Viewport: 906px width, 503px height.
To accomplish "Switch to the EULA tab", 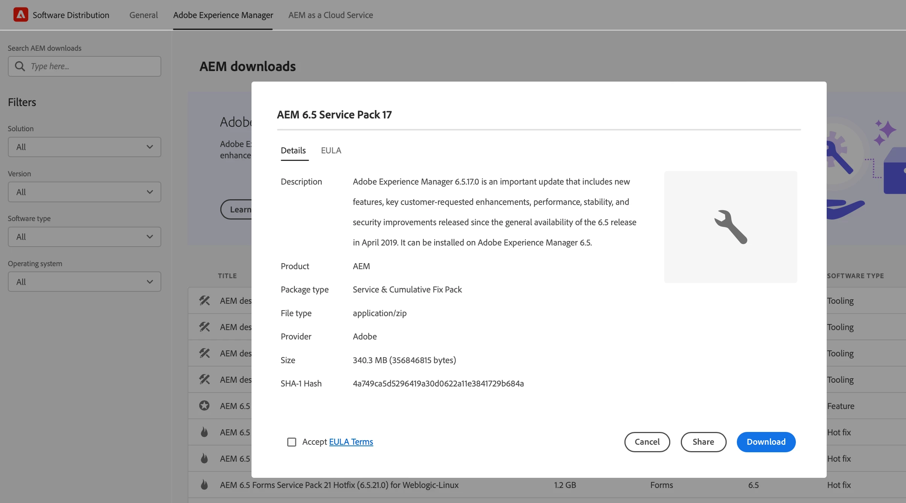I will [x=331, y=150].
